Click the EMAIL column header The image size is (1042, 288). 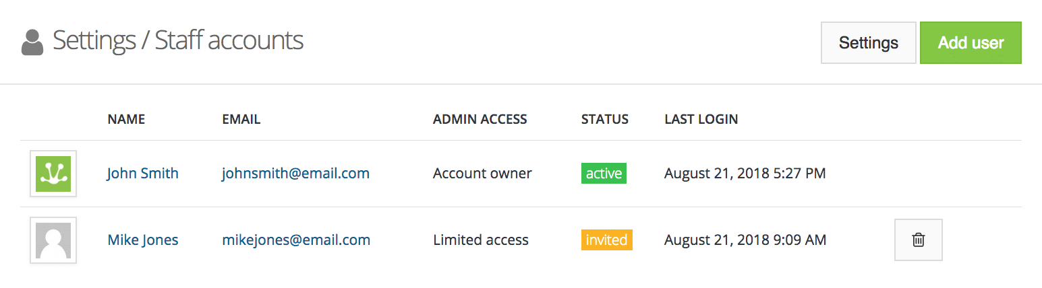click(x=241, y=120)
